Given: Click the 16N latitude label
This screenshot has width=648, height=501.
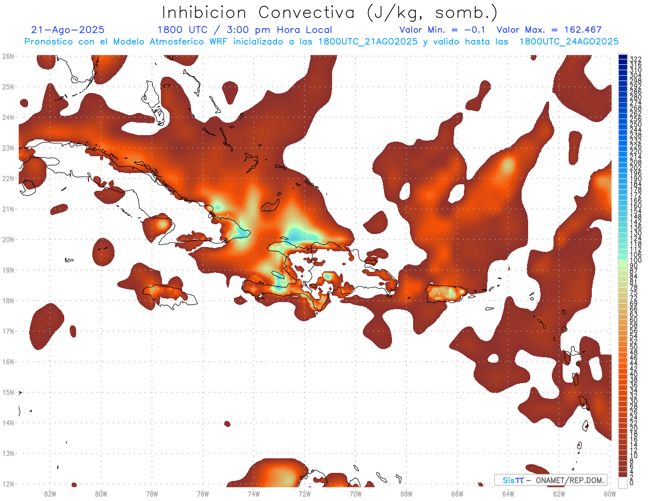Looking at the screenshot, I should [x=8, y=362].
